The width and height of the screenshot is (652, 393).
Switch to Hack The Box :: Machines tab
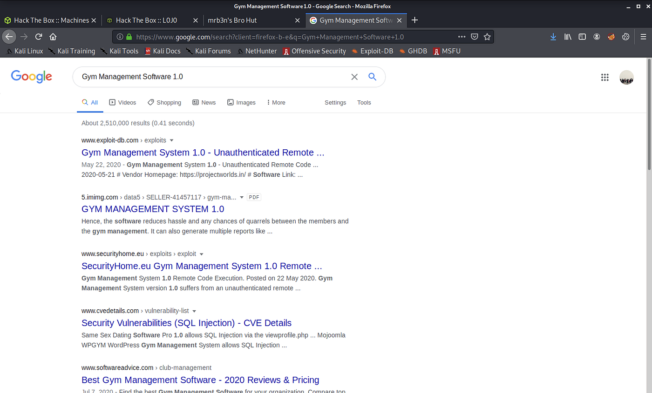[51, 20]
